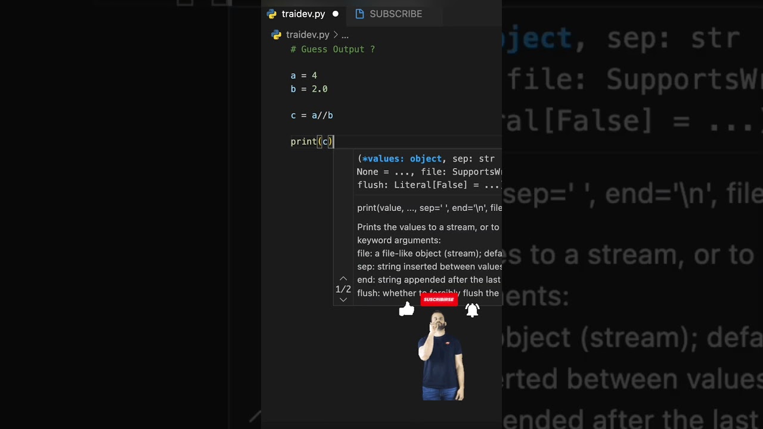Click 'sep: string inserted between values' line
Viewport: 763px width, 429px height.
tap(429, 266)
